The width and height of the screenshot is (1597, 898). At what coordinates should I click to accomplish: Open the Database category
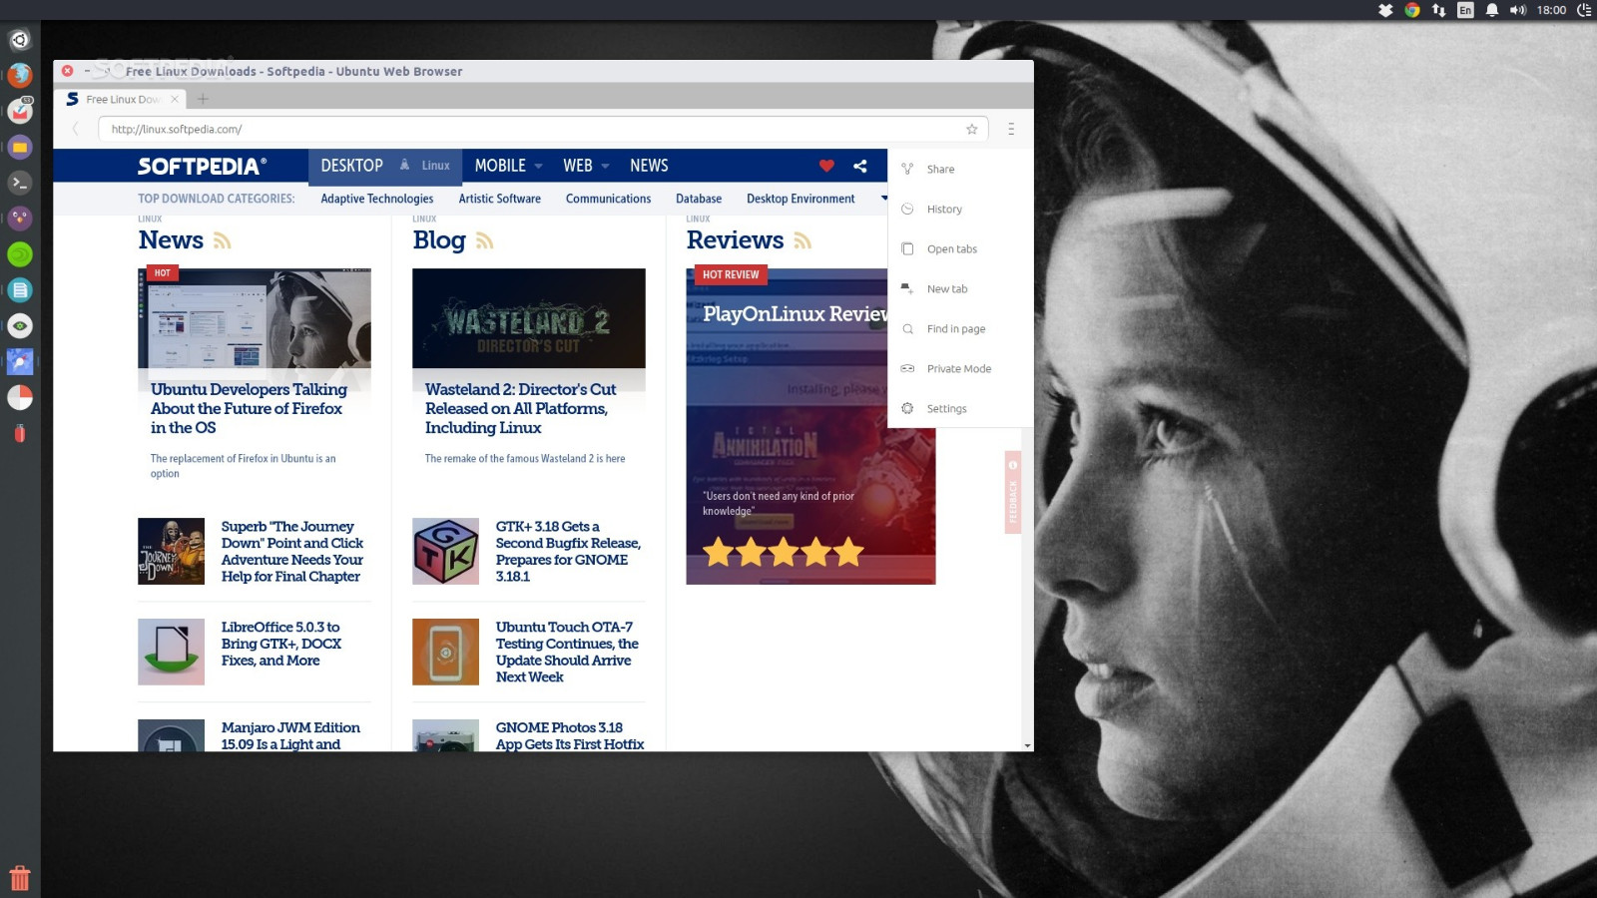(699, 199)
